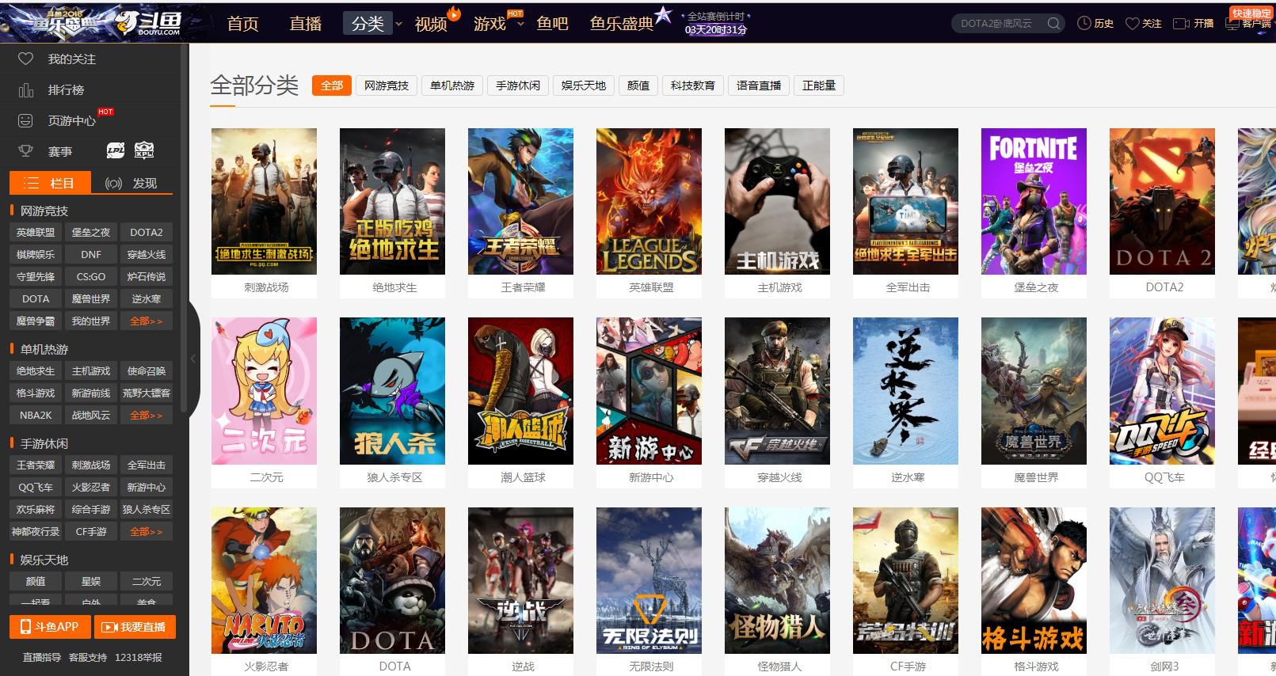The image size is (1276, 676).
Task: Click the search magnifier icon
Action: (x=1053, y=24)
